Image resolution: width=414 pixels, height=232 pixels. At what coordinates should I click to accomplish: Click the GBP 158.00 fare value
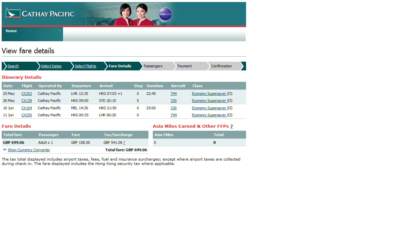tap(80, 142)
